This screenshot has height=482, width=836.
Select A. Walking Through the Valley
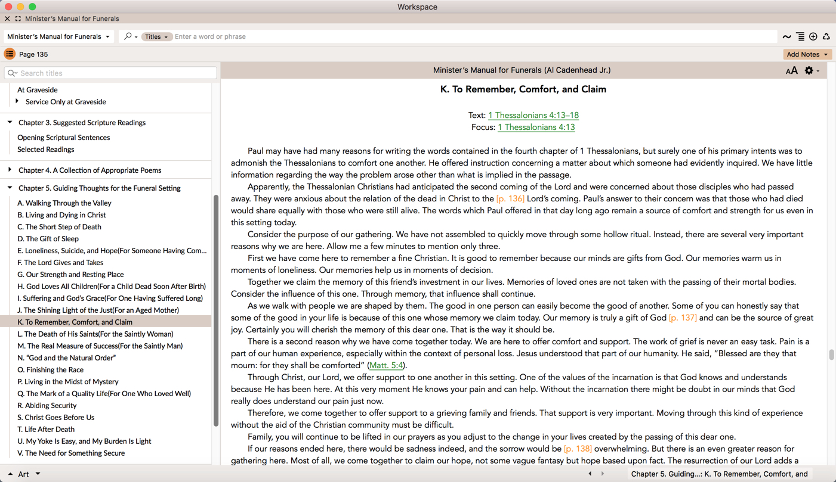[64, 203]
